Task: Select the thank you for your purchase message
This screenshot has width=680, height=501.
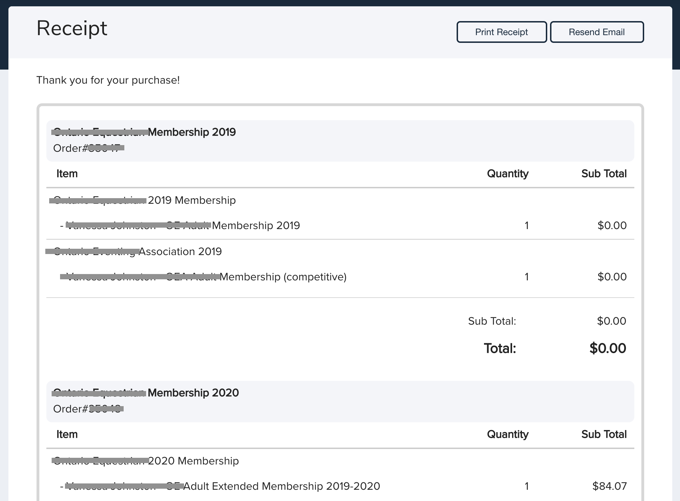Action: pos(107,80)
